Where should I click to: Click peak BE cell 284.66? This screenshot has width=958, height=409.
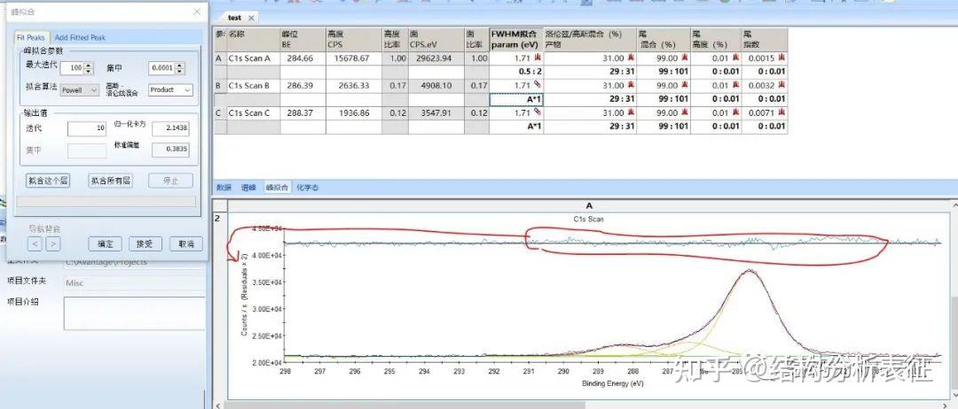click(302, 58)
